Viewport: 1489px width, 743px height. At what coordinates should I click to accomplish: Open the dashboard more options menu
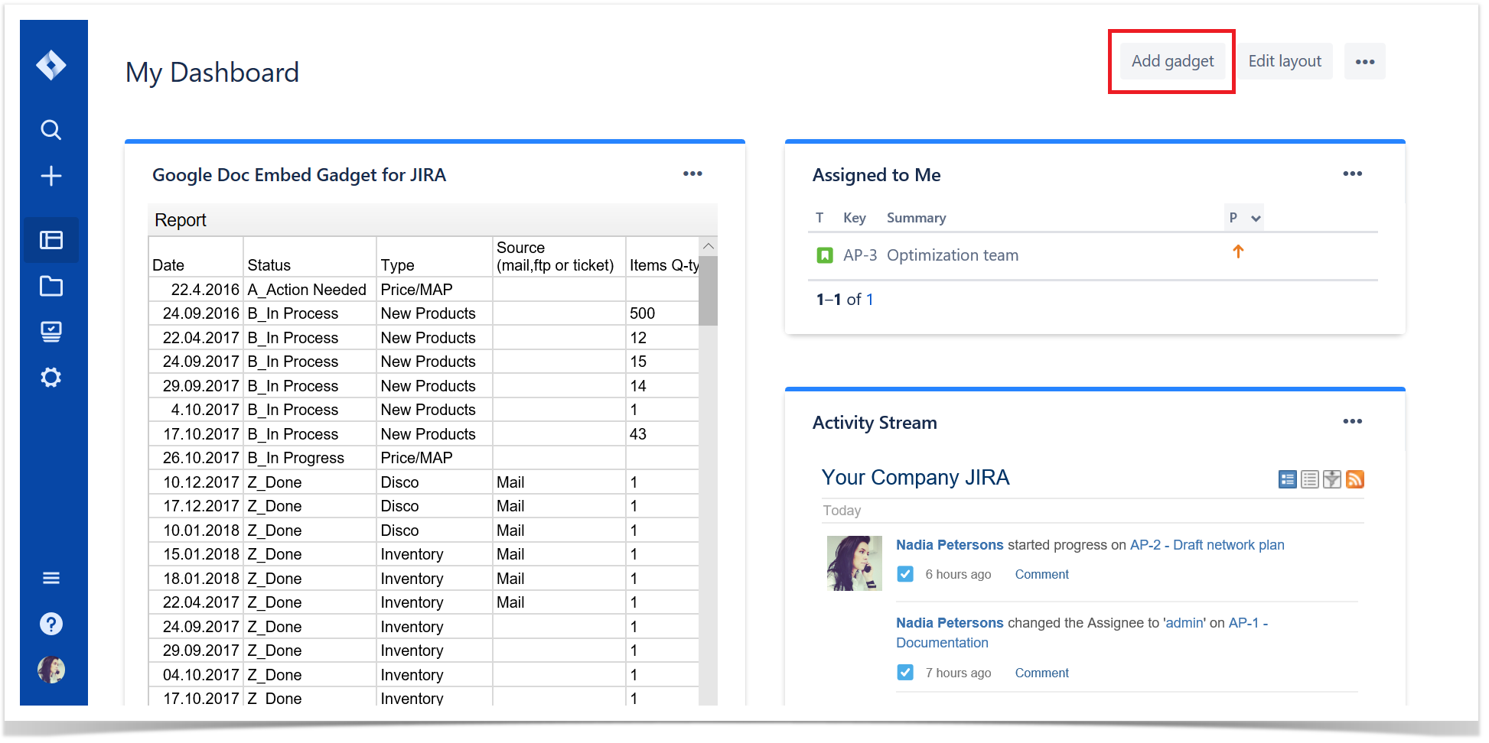coord(1365,61)
